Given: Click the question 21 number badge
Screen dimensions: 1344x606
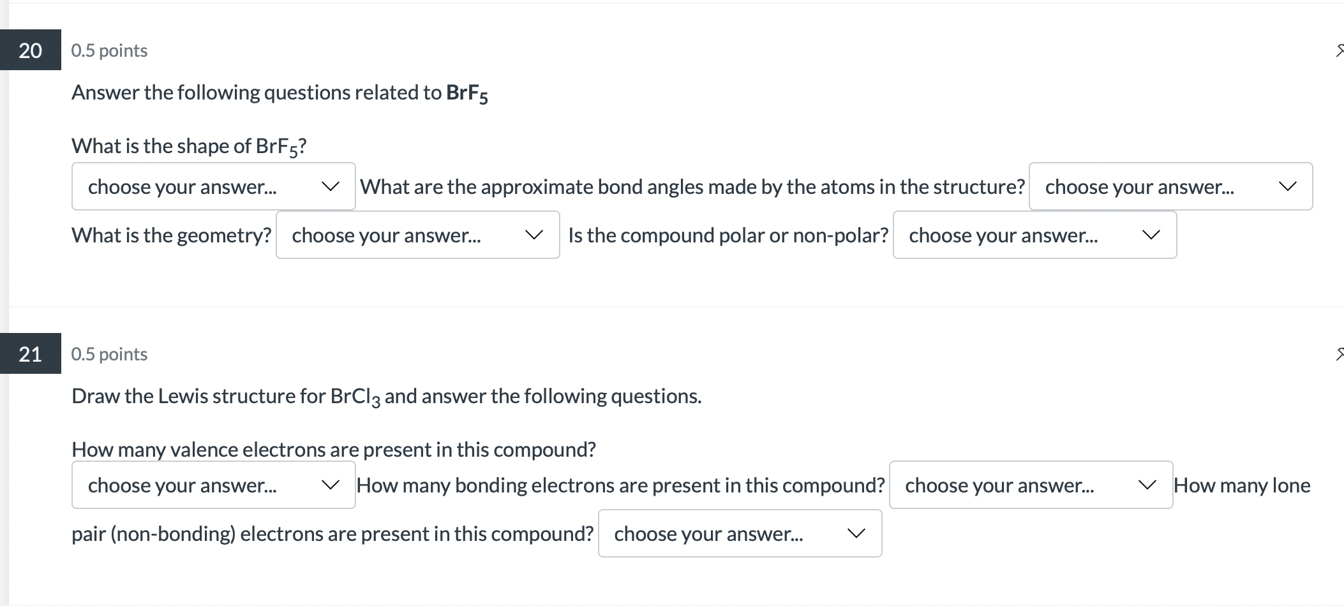Looking at the screenshot, I should (31, 353).
